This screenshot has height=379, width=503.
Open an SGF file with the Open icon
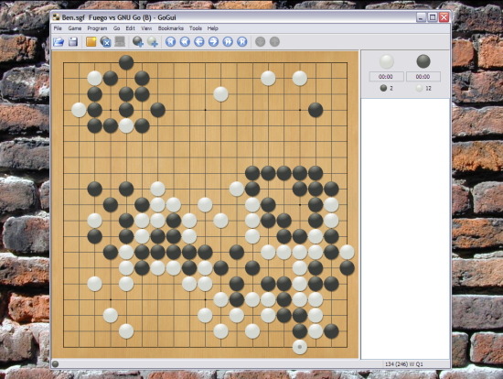point(59,42)
